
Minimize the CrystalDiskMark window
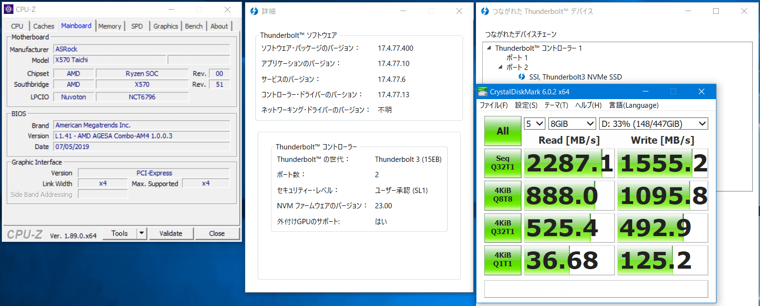click(x=646, y=91)
